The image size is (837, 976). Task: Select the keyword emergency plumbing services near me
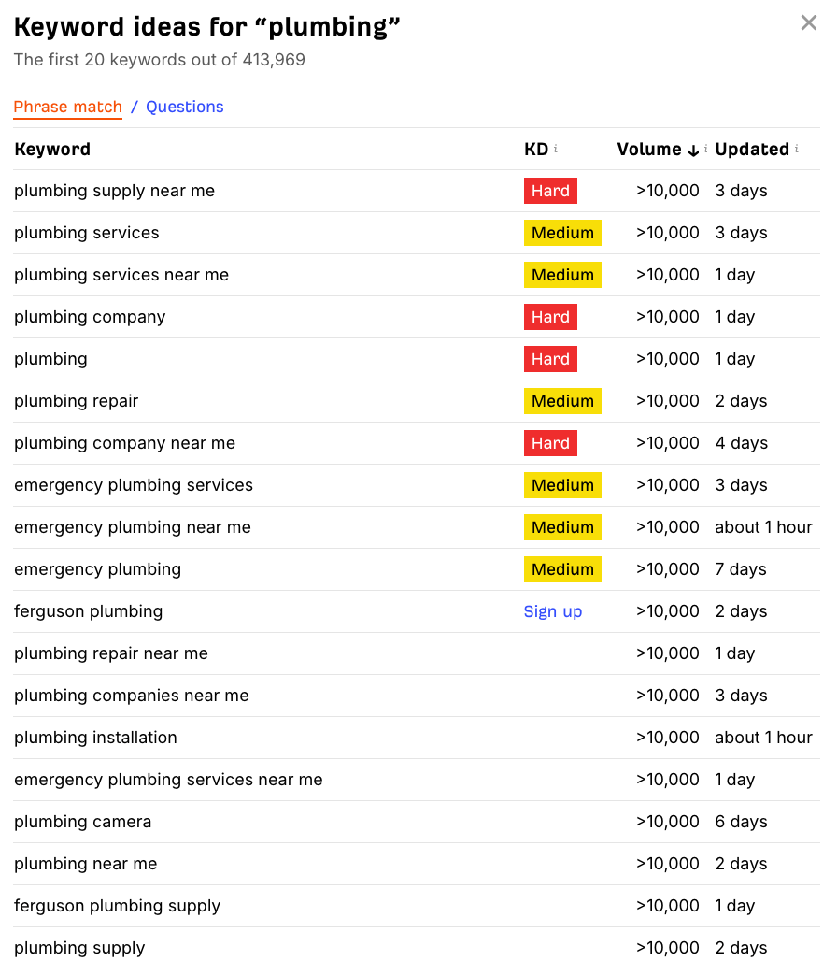[x=168, y=779]
